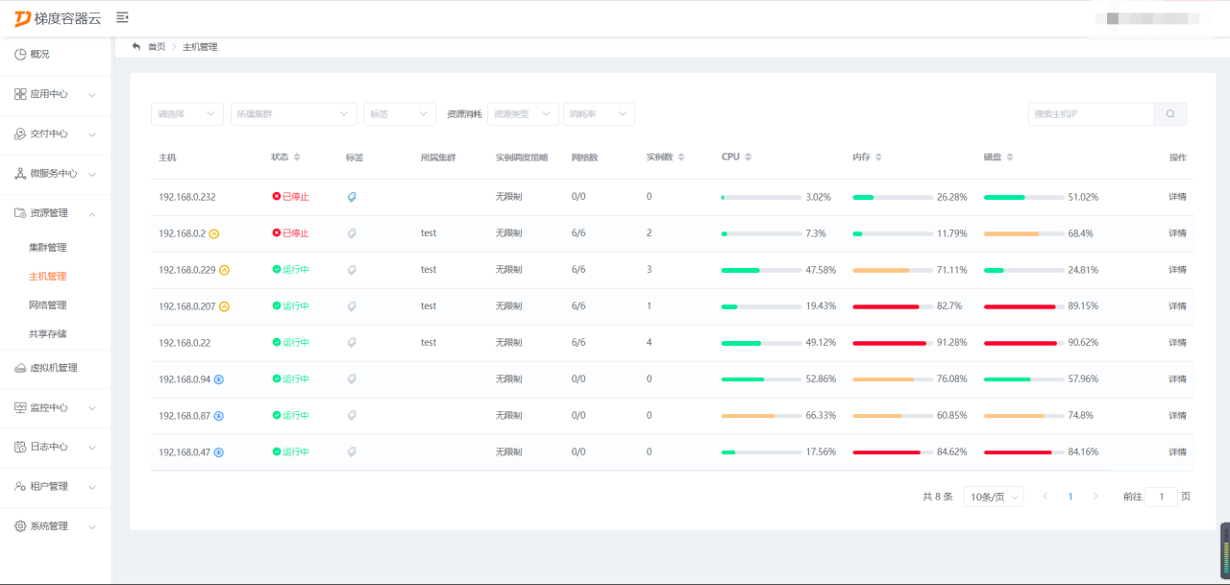Expand the 监控中心 sidebar menu
Viewport: 1230px width, 585px height.
56,407
